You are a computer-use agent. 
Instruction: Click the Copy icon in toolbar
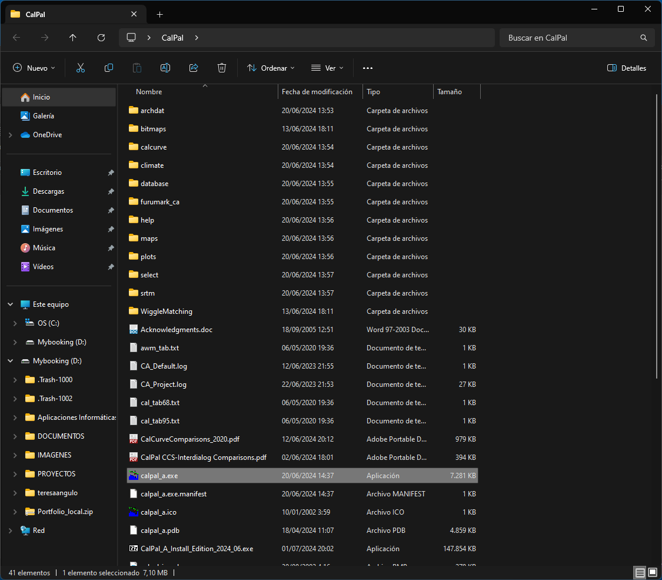pyautogui.click(x=109, y=68)
